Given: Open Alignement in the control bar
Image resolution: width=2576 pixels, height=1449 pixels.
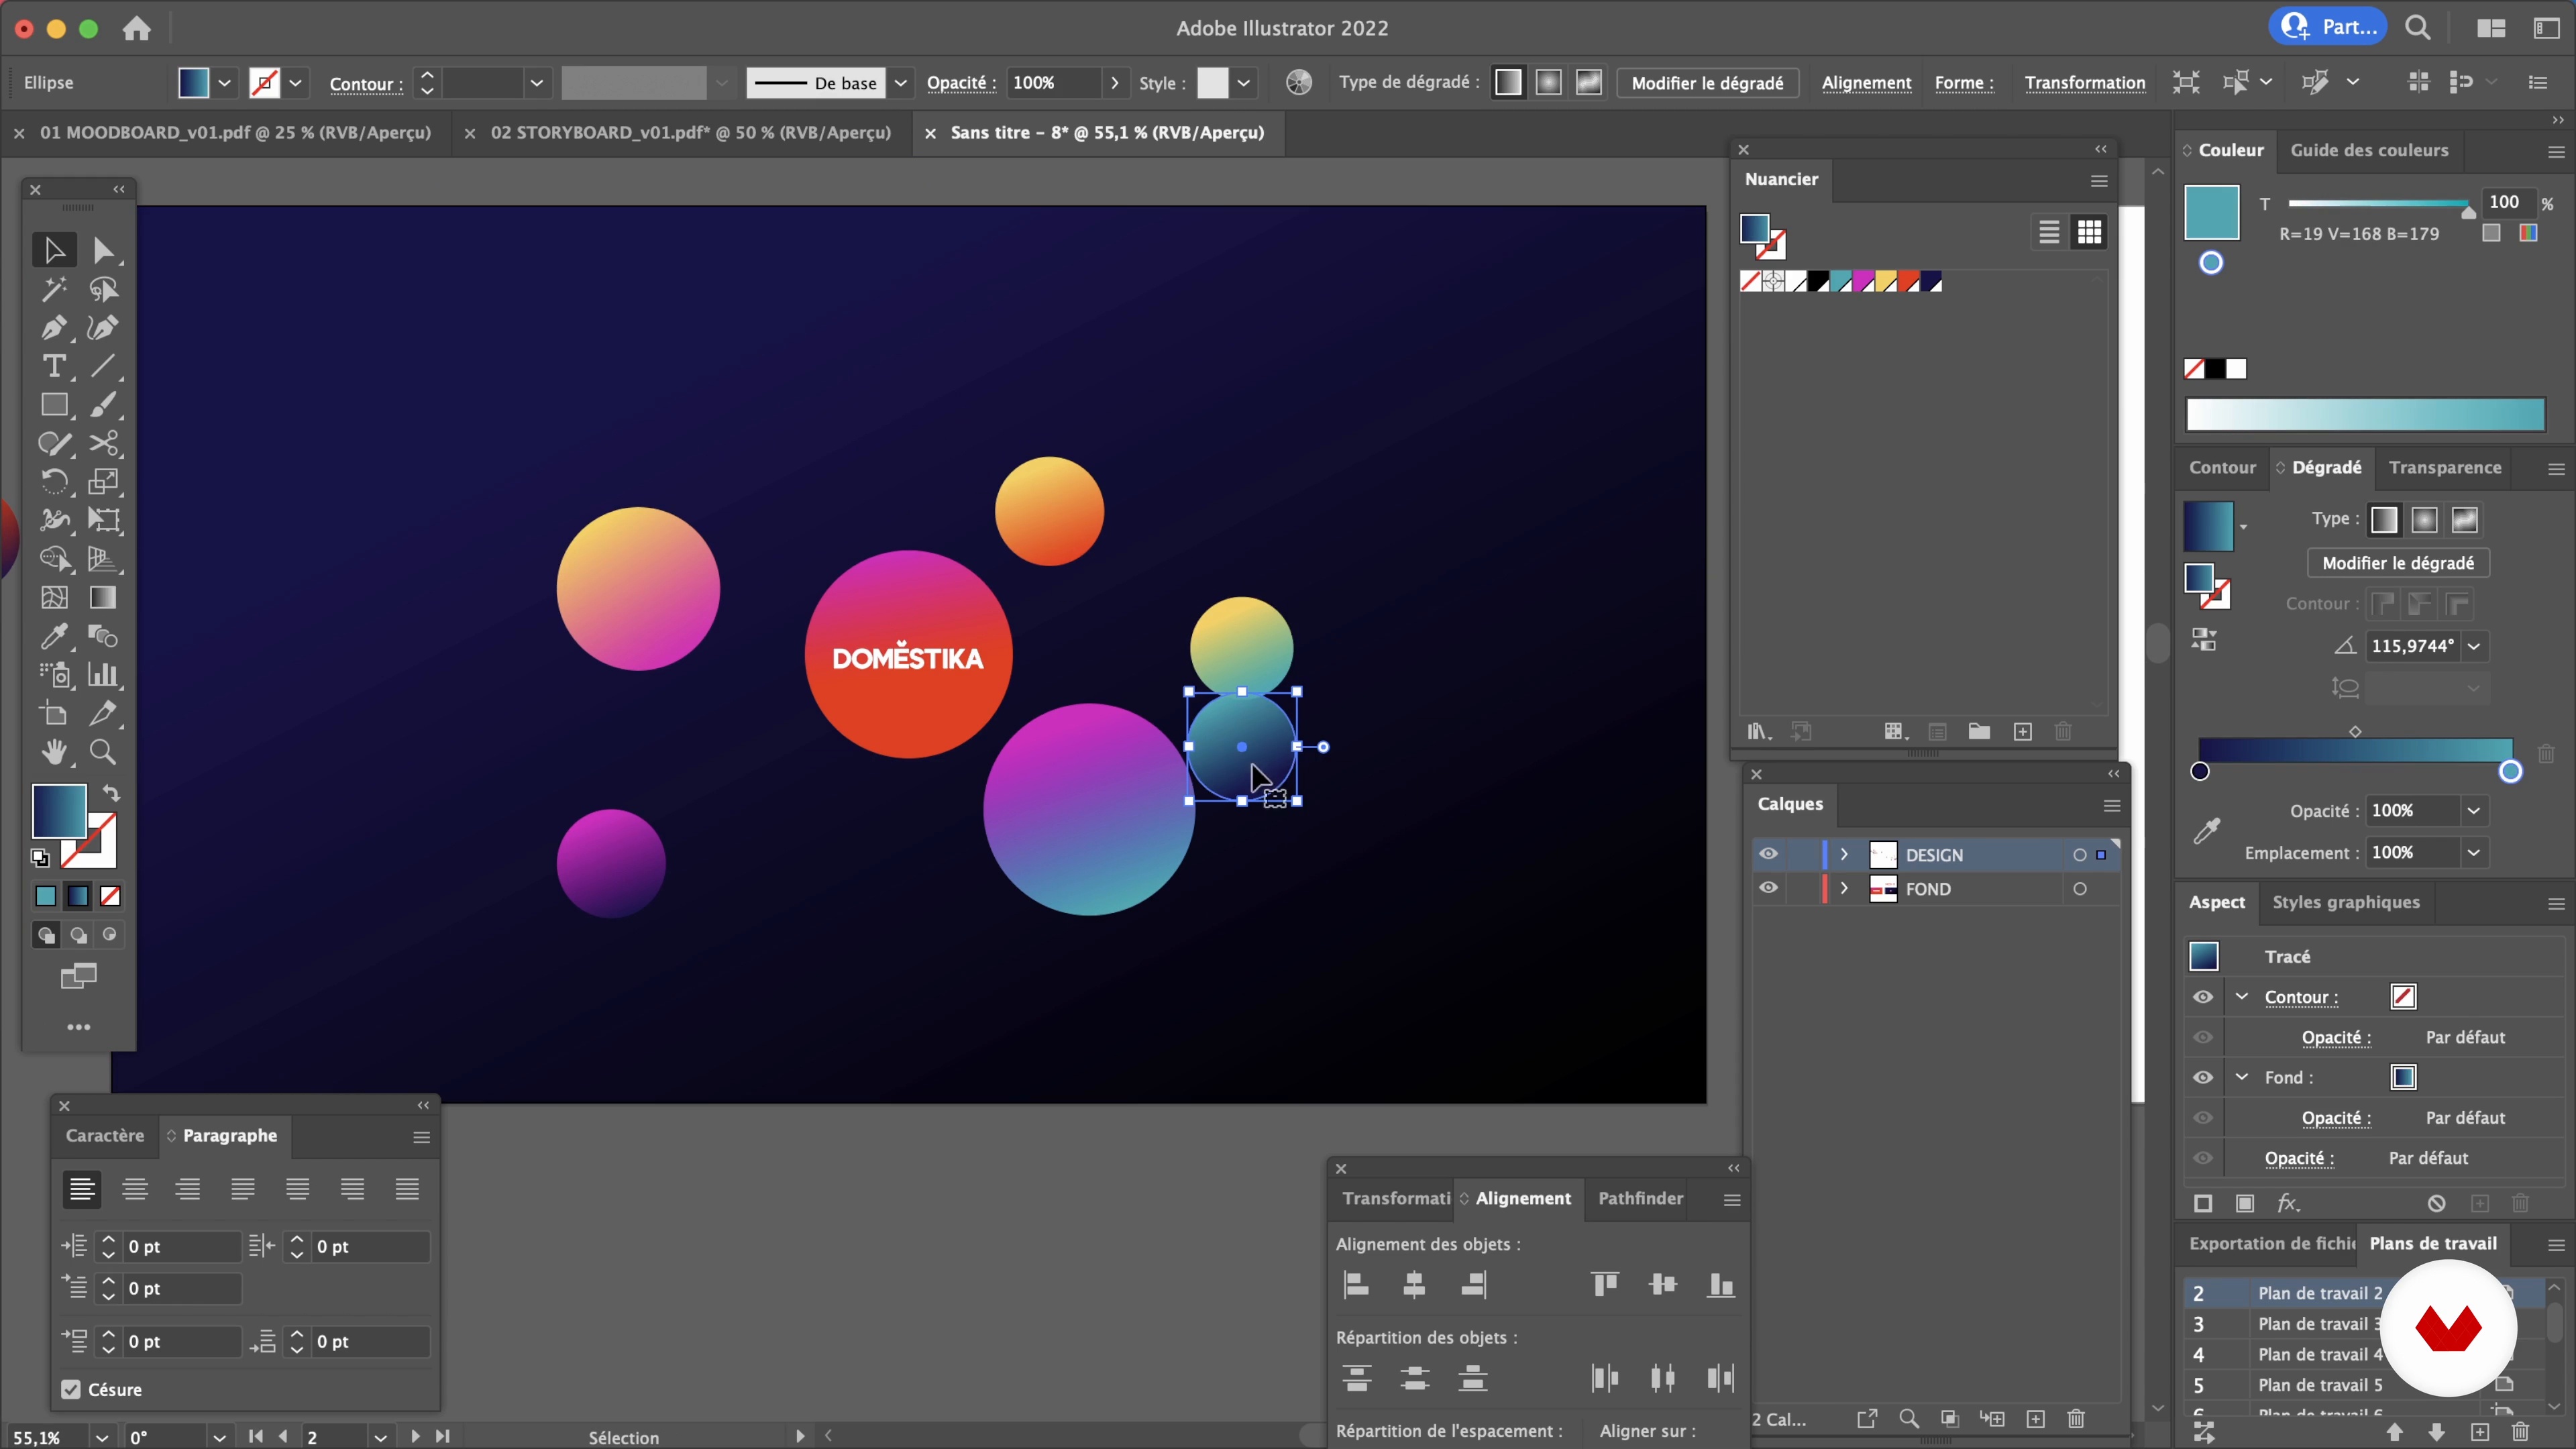Looking at the screenshot, I should [1866, 83].
